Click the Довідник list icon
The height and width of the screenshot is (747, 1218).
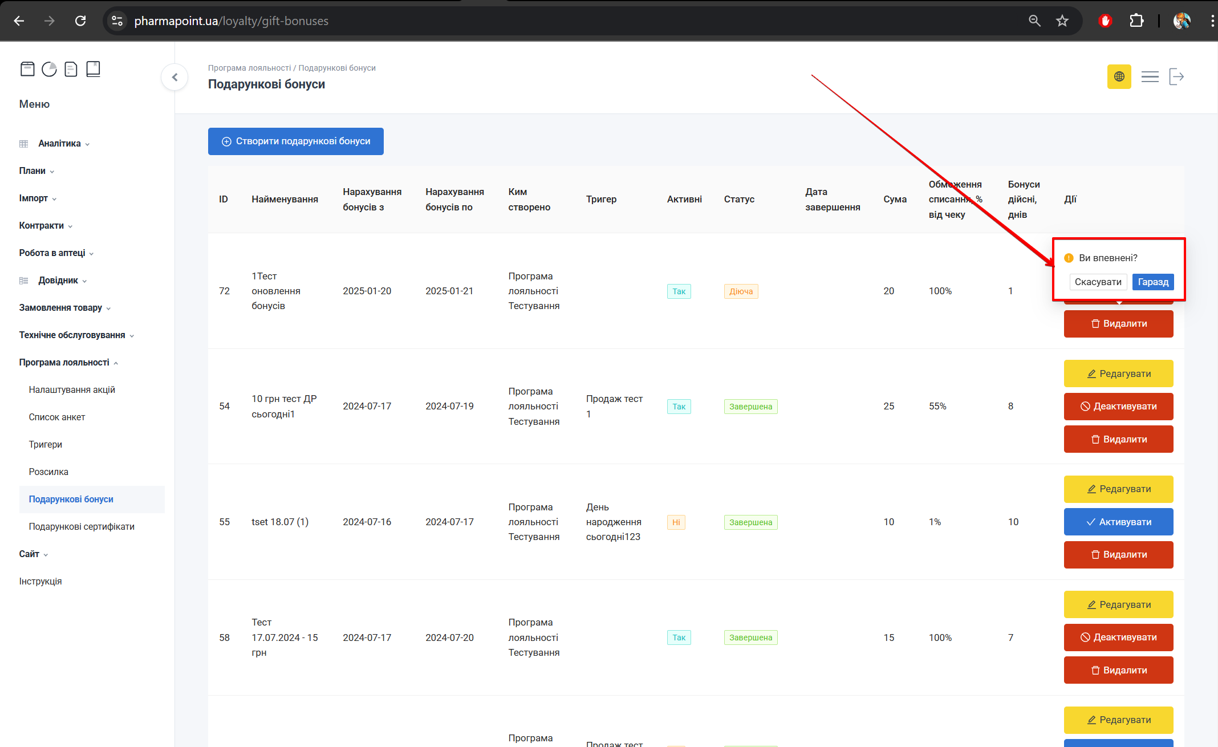tap(23, 281)
